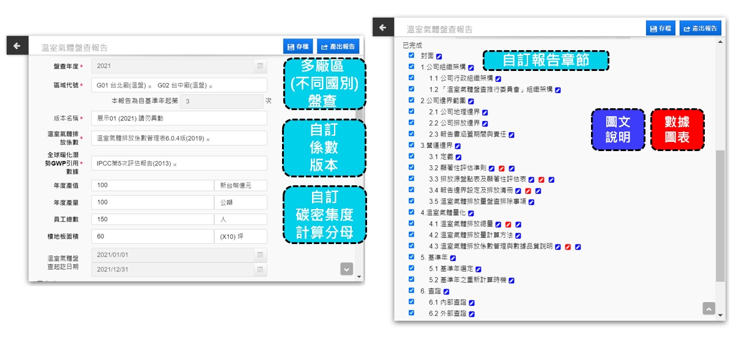Click the edit icon next to 6.1 內部查證
The image size is (736, 337).
pyautogui.click(x=472, y=303)
